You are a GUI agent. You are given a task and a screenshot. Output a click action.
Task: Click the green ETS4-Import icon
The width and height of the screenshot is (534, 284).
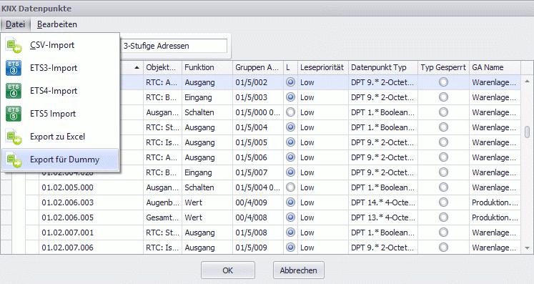tap(14, 91)
